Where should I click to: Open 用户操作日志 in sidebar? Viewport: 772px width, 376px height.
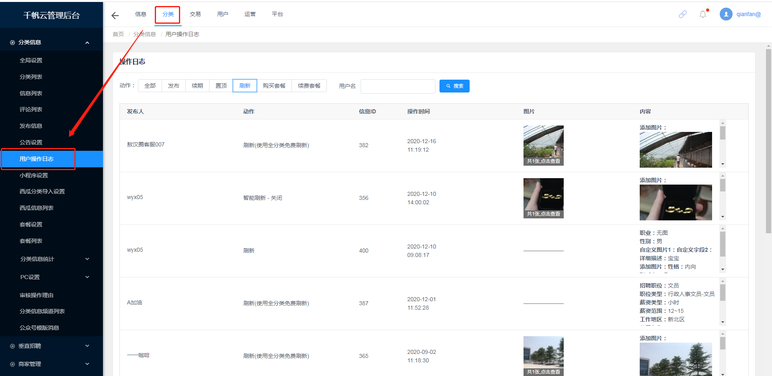51,159
